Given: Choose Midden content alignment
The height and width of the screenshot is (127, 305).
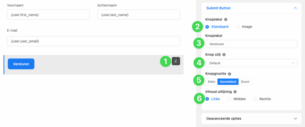Looking at the screenshot, I should pyautogui.click(x=229, y=99).
